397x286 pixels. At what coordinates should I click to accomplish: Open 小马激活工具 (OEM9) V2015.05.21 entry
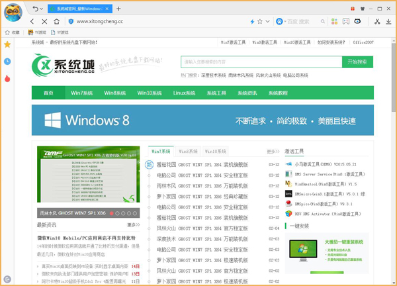pos(326,164)
